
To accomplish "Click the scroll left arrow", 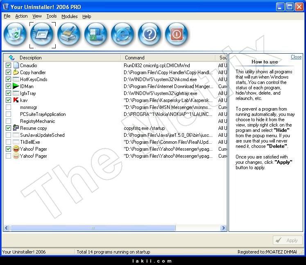I will click(7, 228).
